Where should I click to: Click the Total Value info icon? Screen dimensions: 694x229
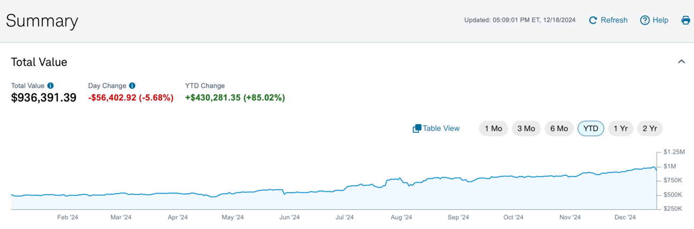pos(50,85)
